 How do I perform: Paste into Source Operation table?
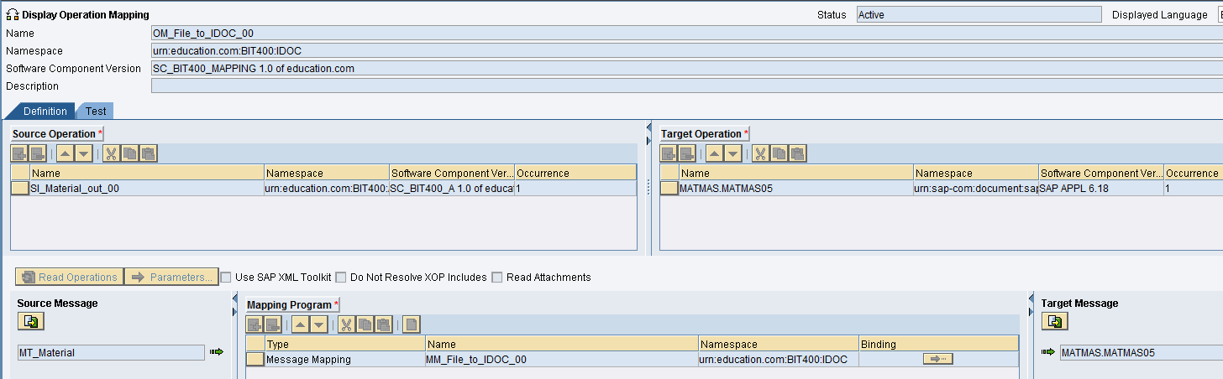(149, 153)
